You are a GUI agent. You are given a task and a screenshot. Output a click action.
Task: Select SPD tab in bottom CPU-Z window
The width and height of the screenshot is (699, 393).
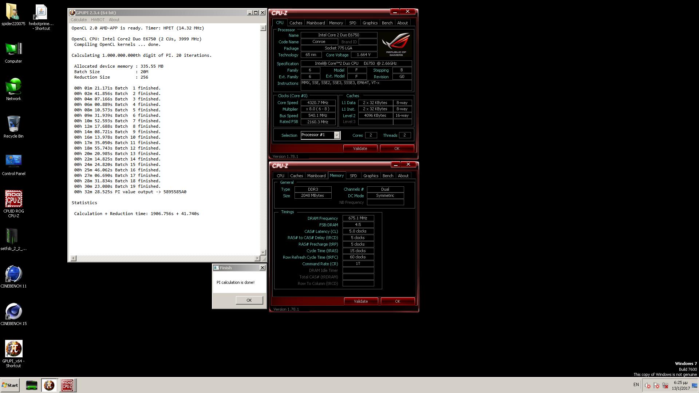pyautogui.click(x=353, y=176)
